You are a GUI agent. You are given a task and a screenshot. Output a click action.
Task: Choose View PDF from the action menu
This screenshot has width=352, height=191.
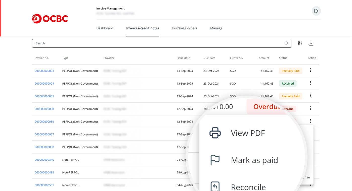[248, 133]
